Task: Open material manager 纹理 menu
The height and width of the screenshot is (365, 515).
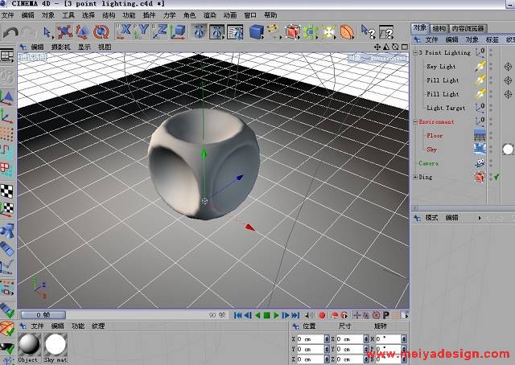Action: [x=98, y=326]
